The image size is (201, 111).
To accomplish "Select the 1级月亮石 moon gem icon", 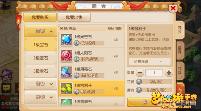I will [67, 72].
